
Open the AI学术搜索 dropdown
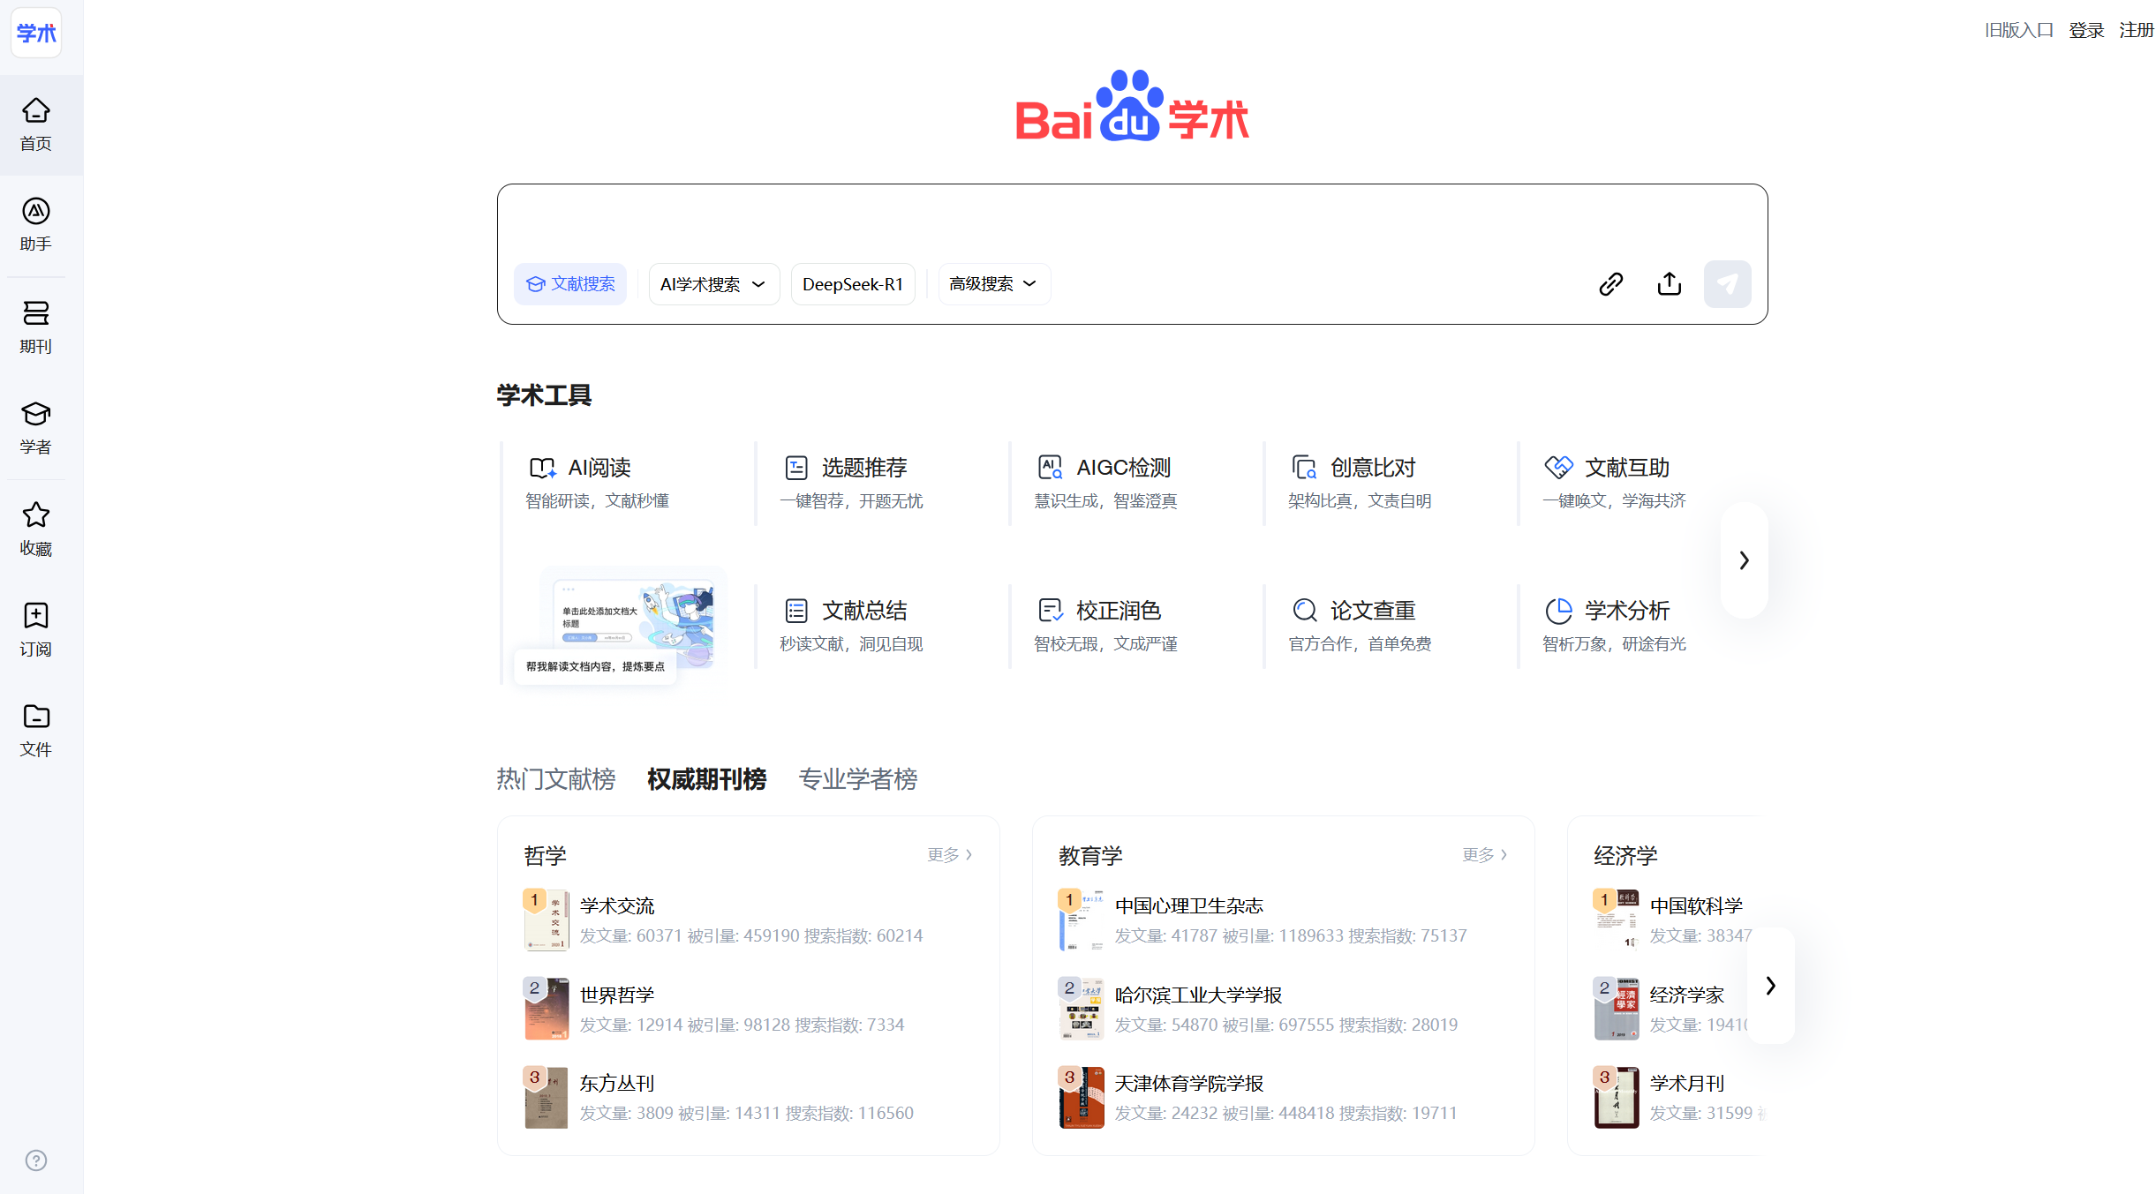713,283
